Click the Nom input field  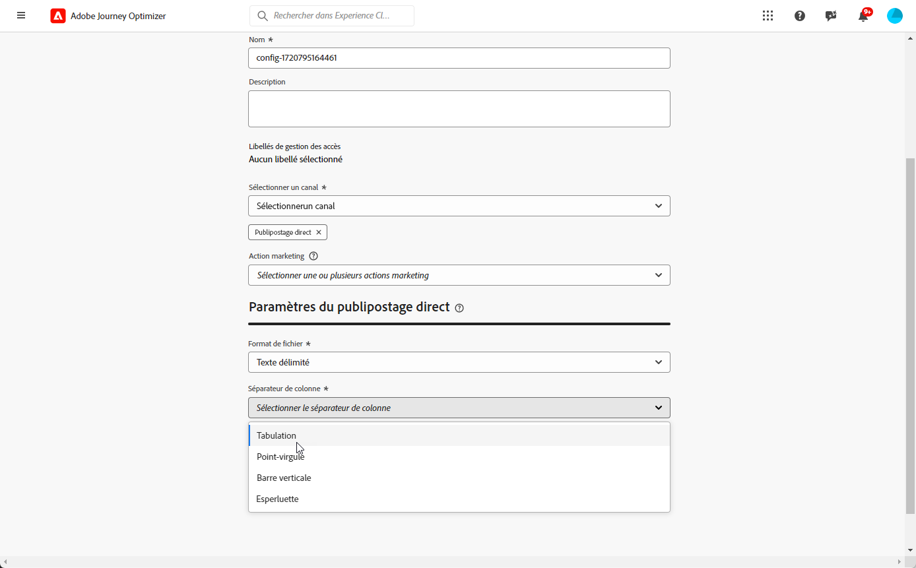(459, 58)
